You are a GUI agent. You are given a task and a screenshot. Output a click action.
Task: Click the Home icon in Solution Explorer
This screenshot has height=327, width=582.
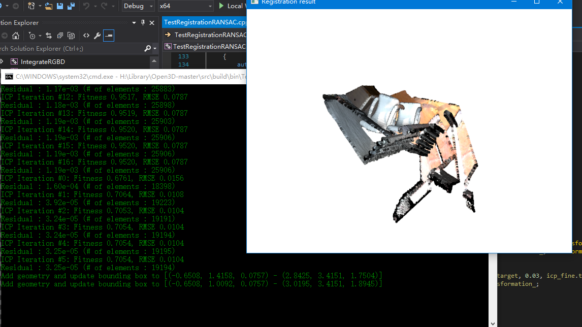click(x=15, y=36)
